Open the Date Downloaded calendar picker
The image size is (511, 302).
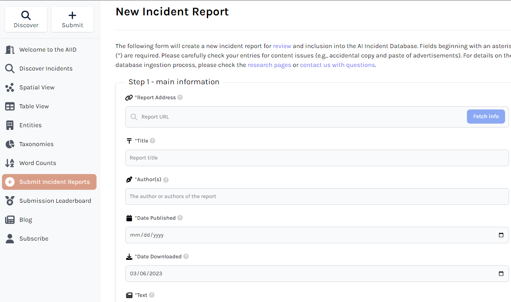click(501, 274)
